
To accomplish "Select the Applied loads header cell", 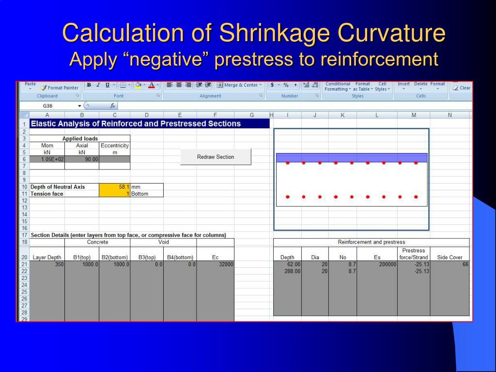I will point(80,139).
